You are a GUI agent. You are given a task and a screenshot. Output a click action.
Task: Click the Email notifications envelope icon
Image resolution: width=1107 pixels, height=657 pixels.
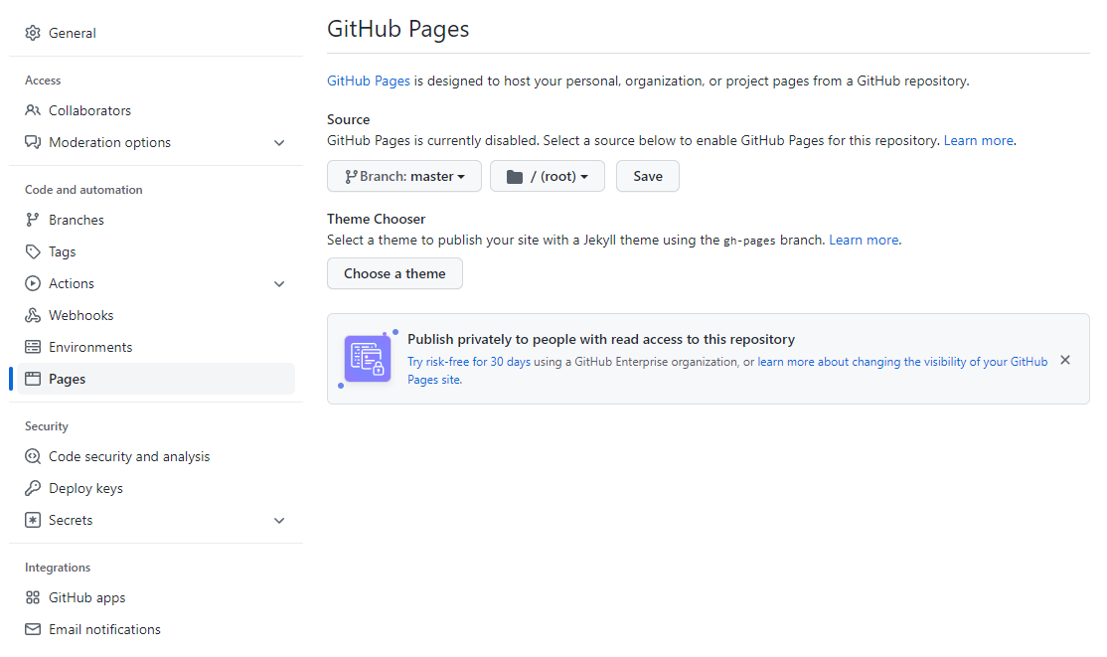coord(33,629)
